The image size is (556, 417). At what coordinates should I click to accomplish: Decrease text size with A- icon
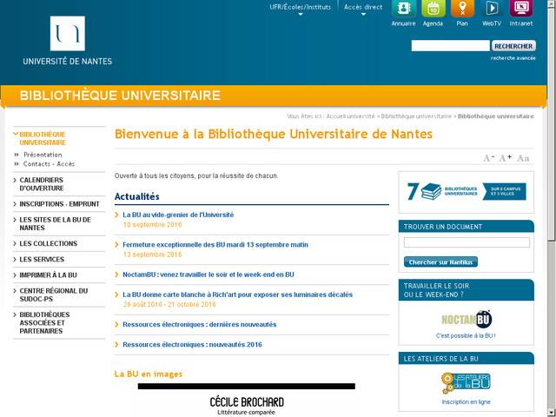point(488,158)
